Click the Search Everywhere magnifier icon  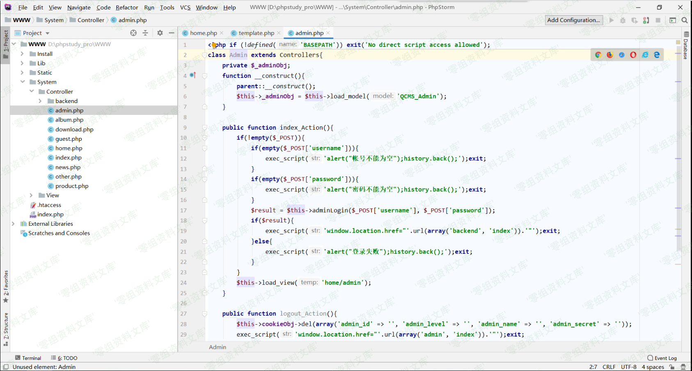[685, 20]
